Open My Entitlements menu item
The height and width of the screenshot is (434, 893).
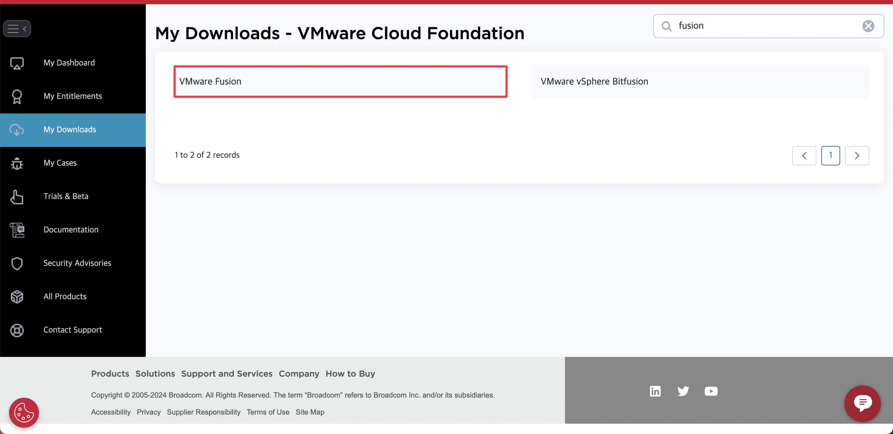click(x=73, y=96)
